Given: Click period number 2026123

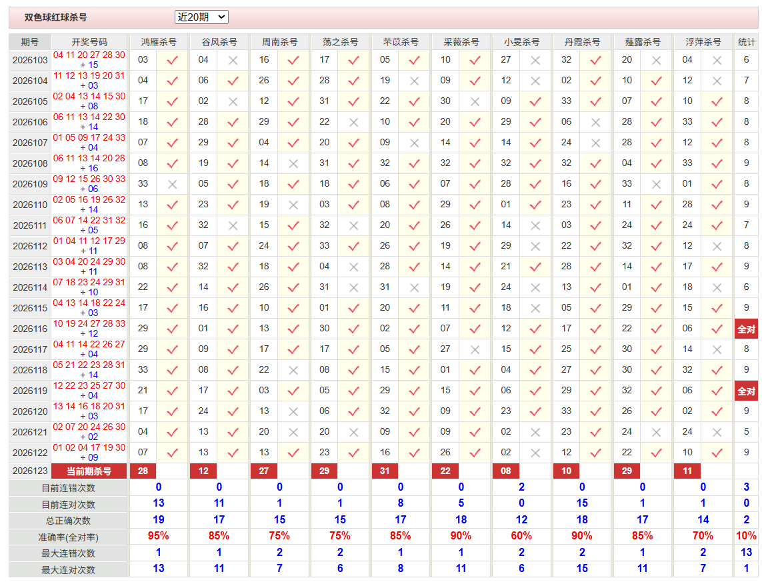Looking at the screenshot, I should click(30, 471).
